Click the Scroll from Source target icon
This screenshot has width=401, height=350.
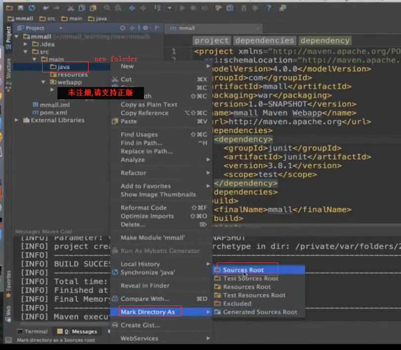122,28
